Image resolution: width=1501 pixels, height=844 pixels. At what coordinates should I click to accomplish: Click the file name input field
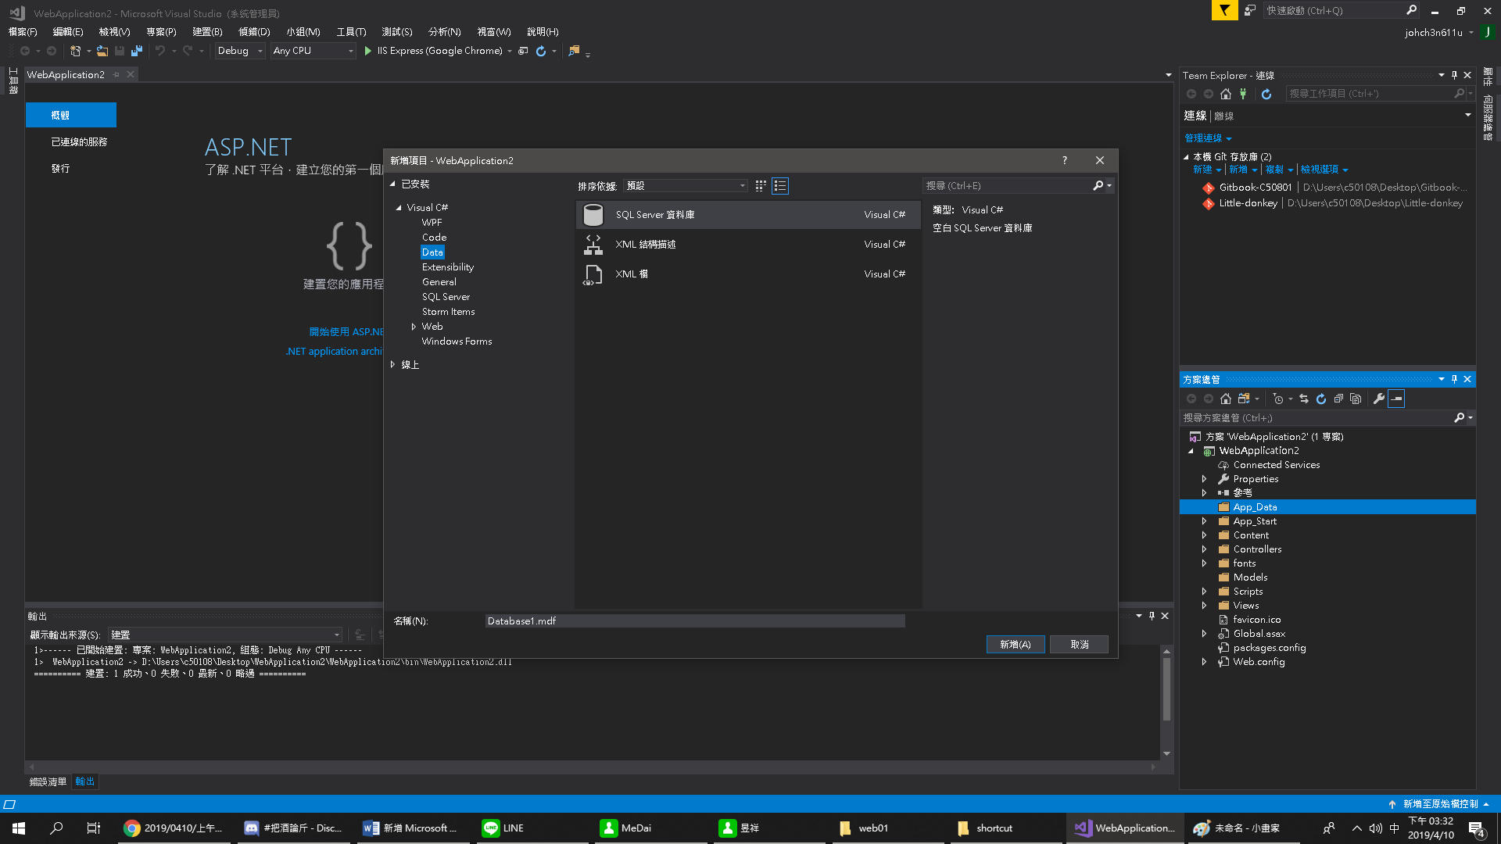(694, 621)
